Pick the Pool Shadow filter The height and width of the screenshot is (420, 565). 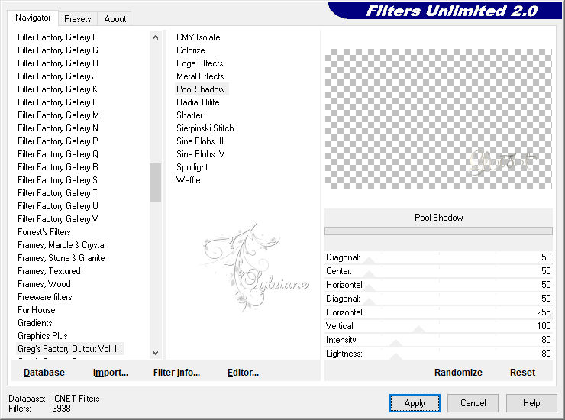201,89
